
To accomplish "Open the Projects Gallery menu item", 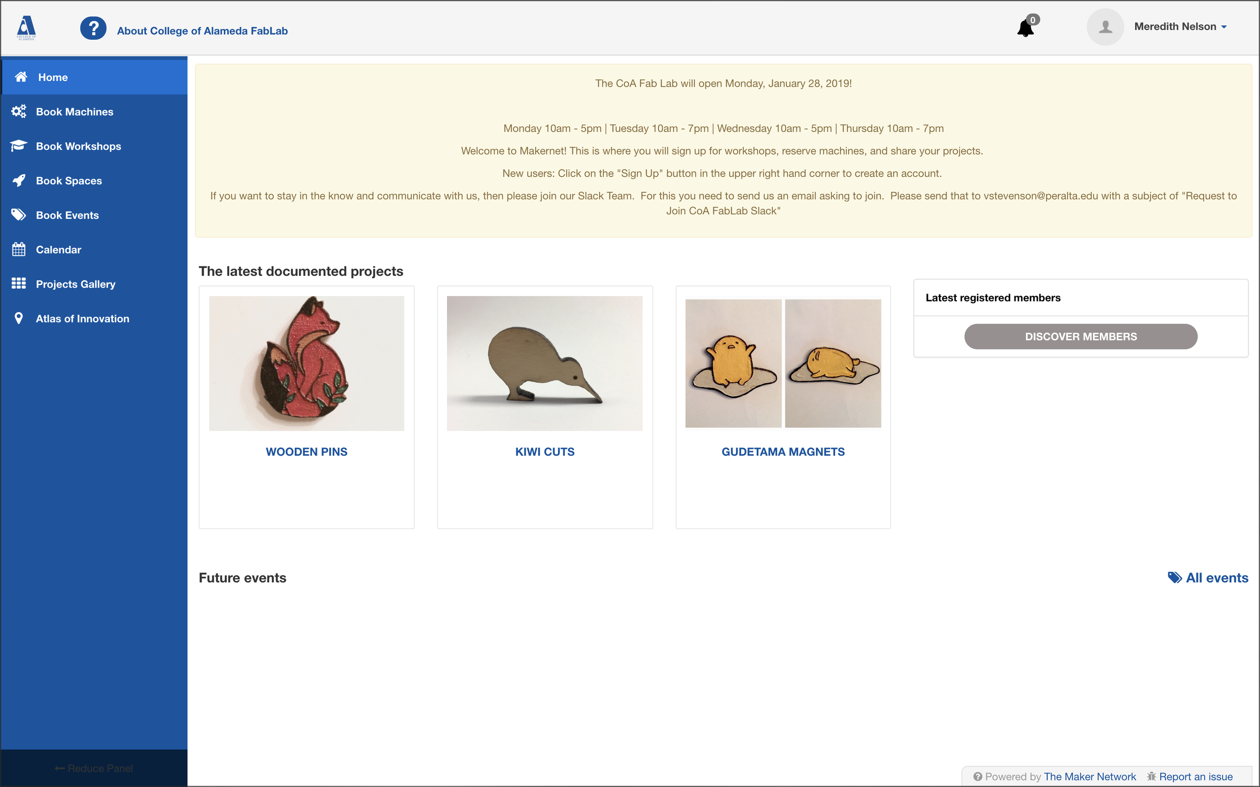I will [94, 284].
